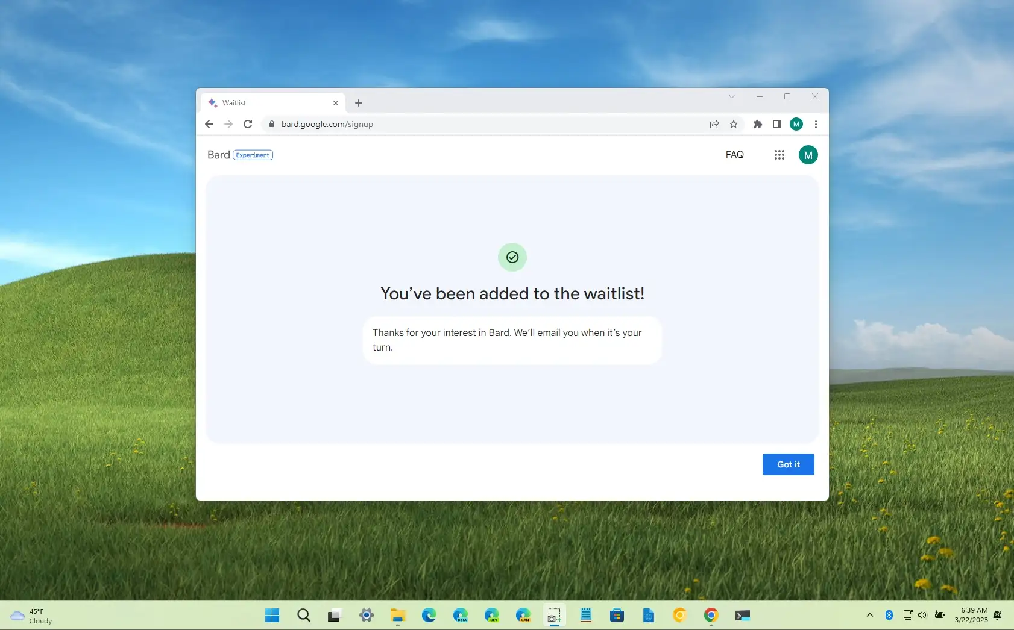Open the Chrome extensions puzzle icon
This screenshot has height=630, width=1014.
click(x=758, y=124)
